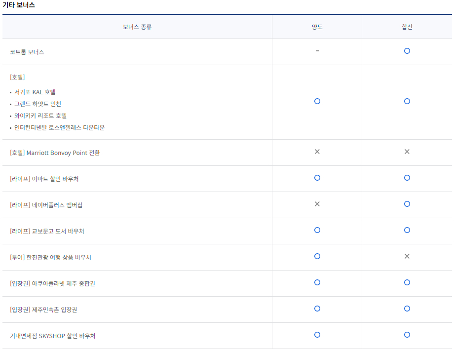Click the × under 양도 for Marriott Bonvoy Point 전환
The height and width of the screenshot is (350, 454).
[x=317, y=152]
